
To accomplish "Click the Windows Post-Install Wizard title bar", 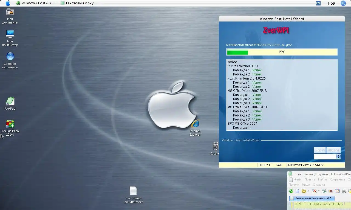I will (282, 19).
